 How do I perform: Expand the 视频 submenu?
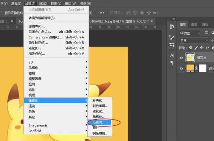click(x=56, y=95)
